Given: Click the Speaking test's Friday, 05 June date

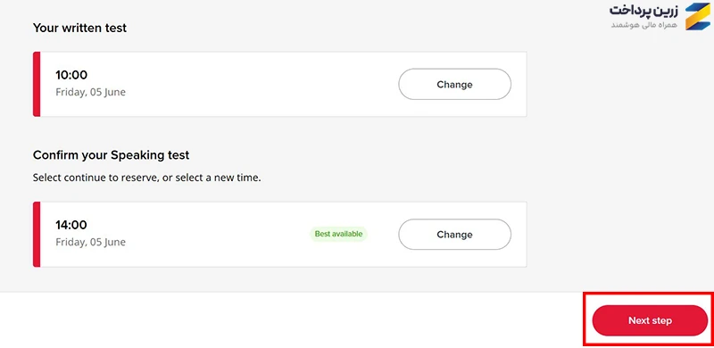Looking at the screenshot, I should tap(91, 242).
